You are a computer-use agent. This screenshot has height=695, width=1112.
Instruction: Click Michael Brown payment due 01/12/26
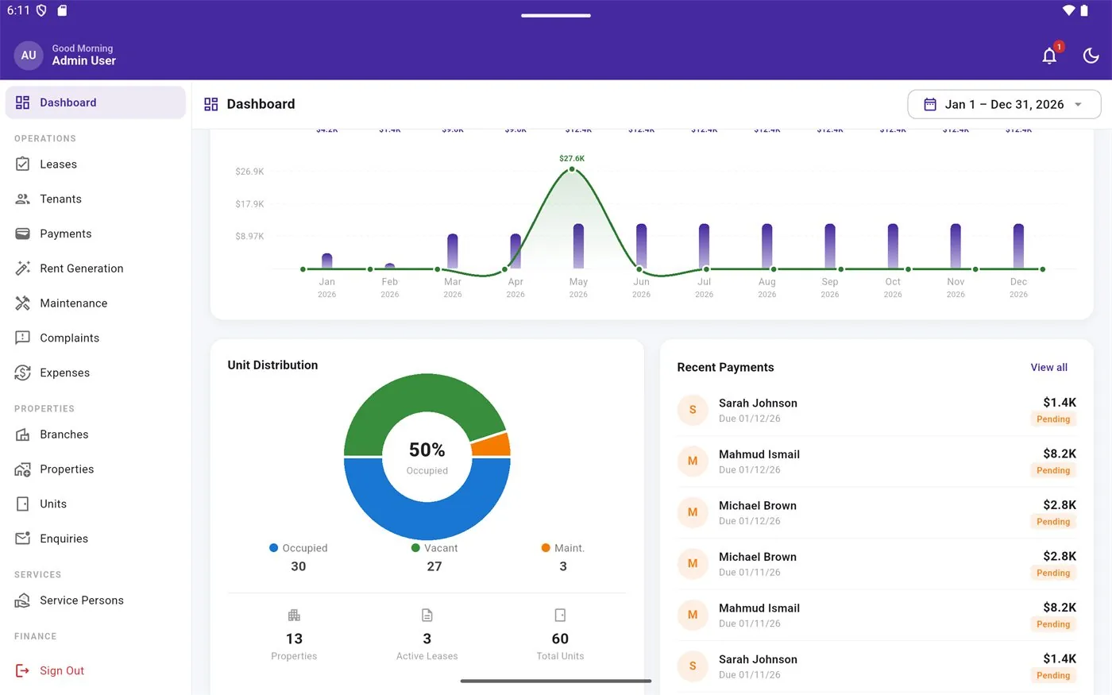[877, 512]
